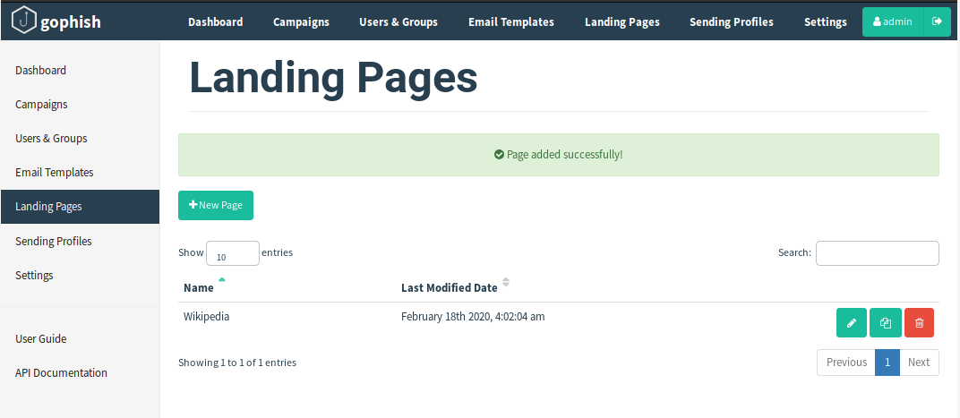Viewport: 960px width, 418px height.
Task: Go to Email Templates in top navigation
Action: pyautogui.click(x=510, y=21)
